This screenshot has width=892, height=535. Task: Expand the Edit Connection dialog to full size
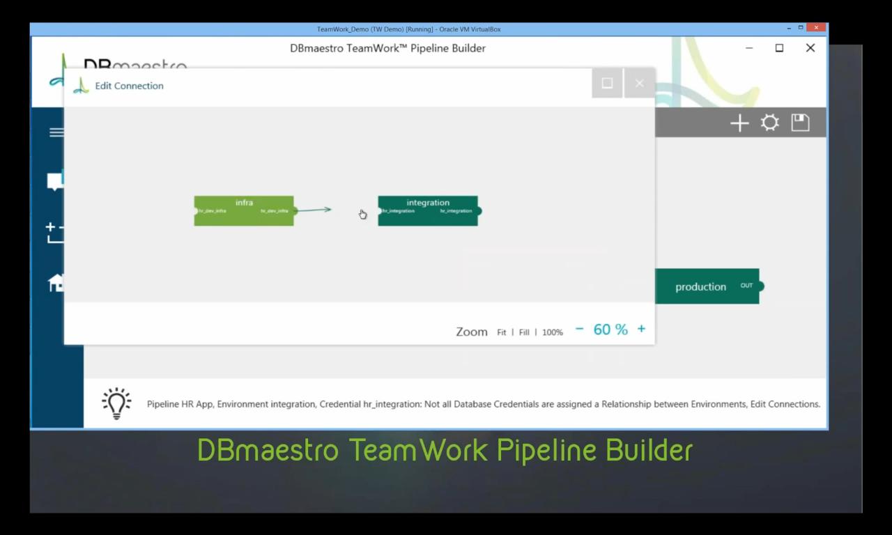[607, 83]
